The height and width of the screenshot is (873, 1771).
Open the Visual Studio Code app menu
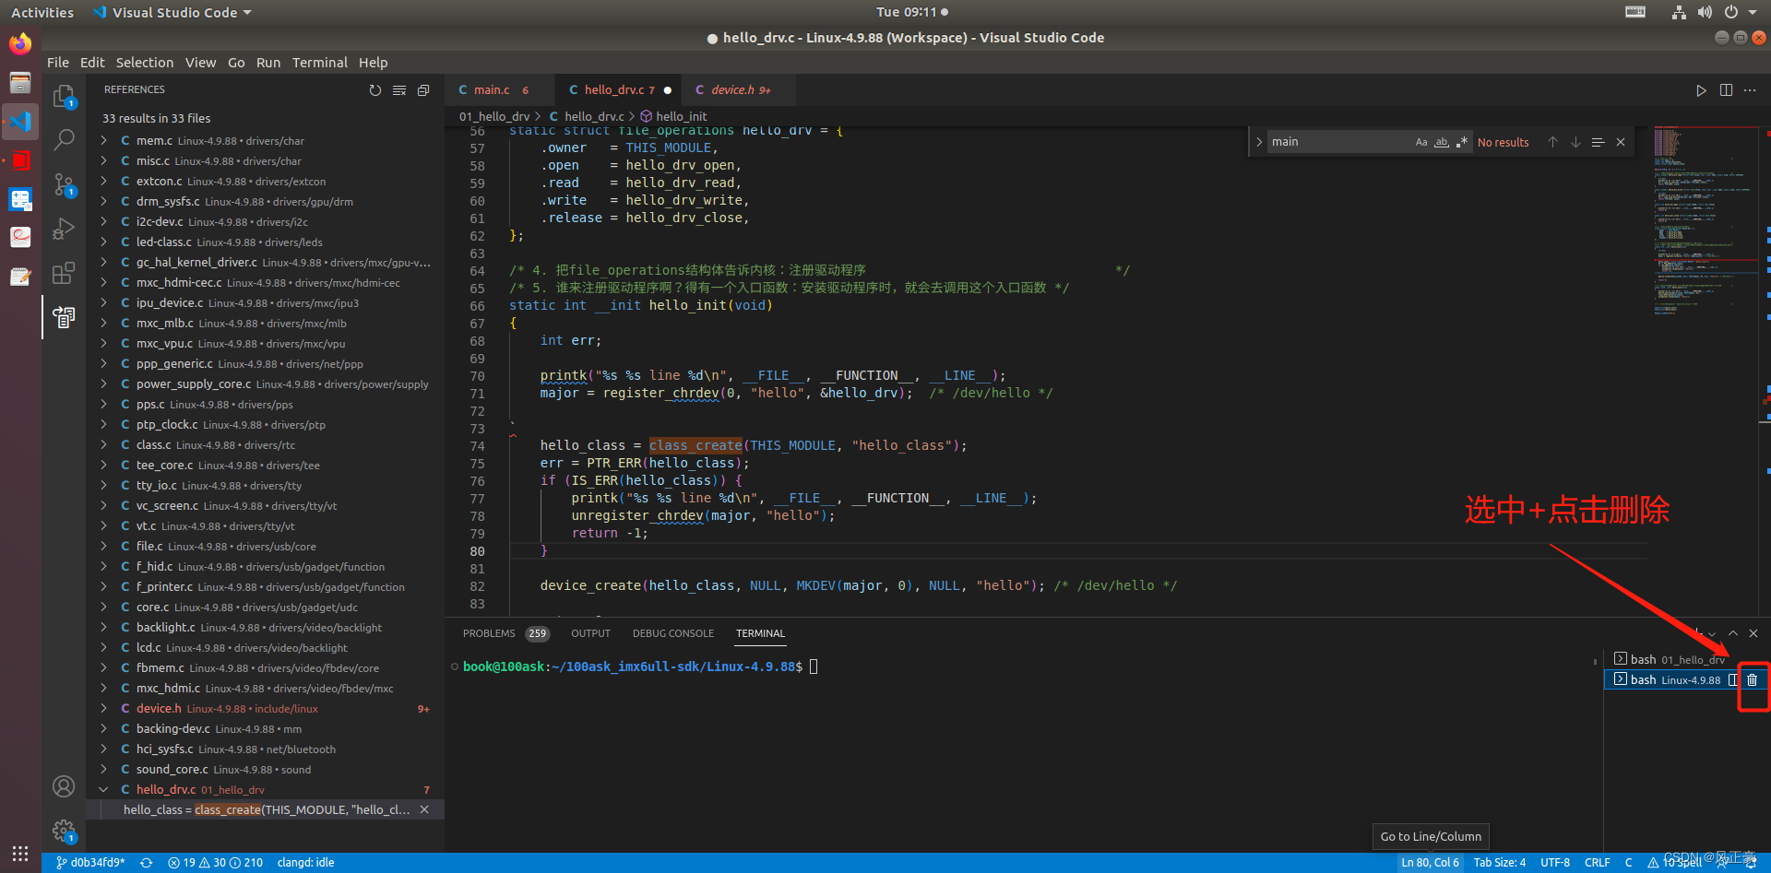coord(172,12)
